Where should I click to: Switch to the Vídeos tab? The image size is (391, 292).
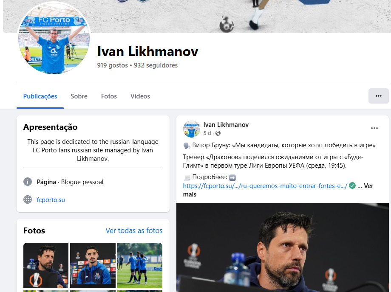(x=140, y=96)
